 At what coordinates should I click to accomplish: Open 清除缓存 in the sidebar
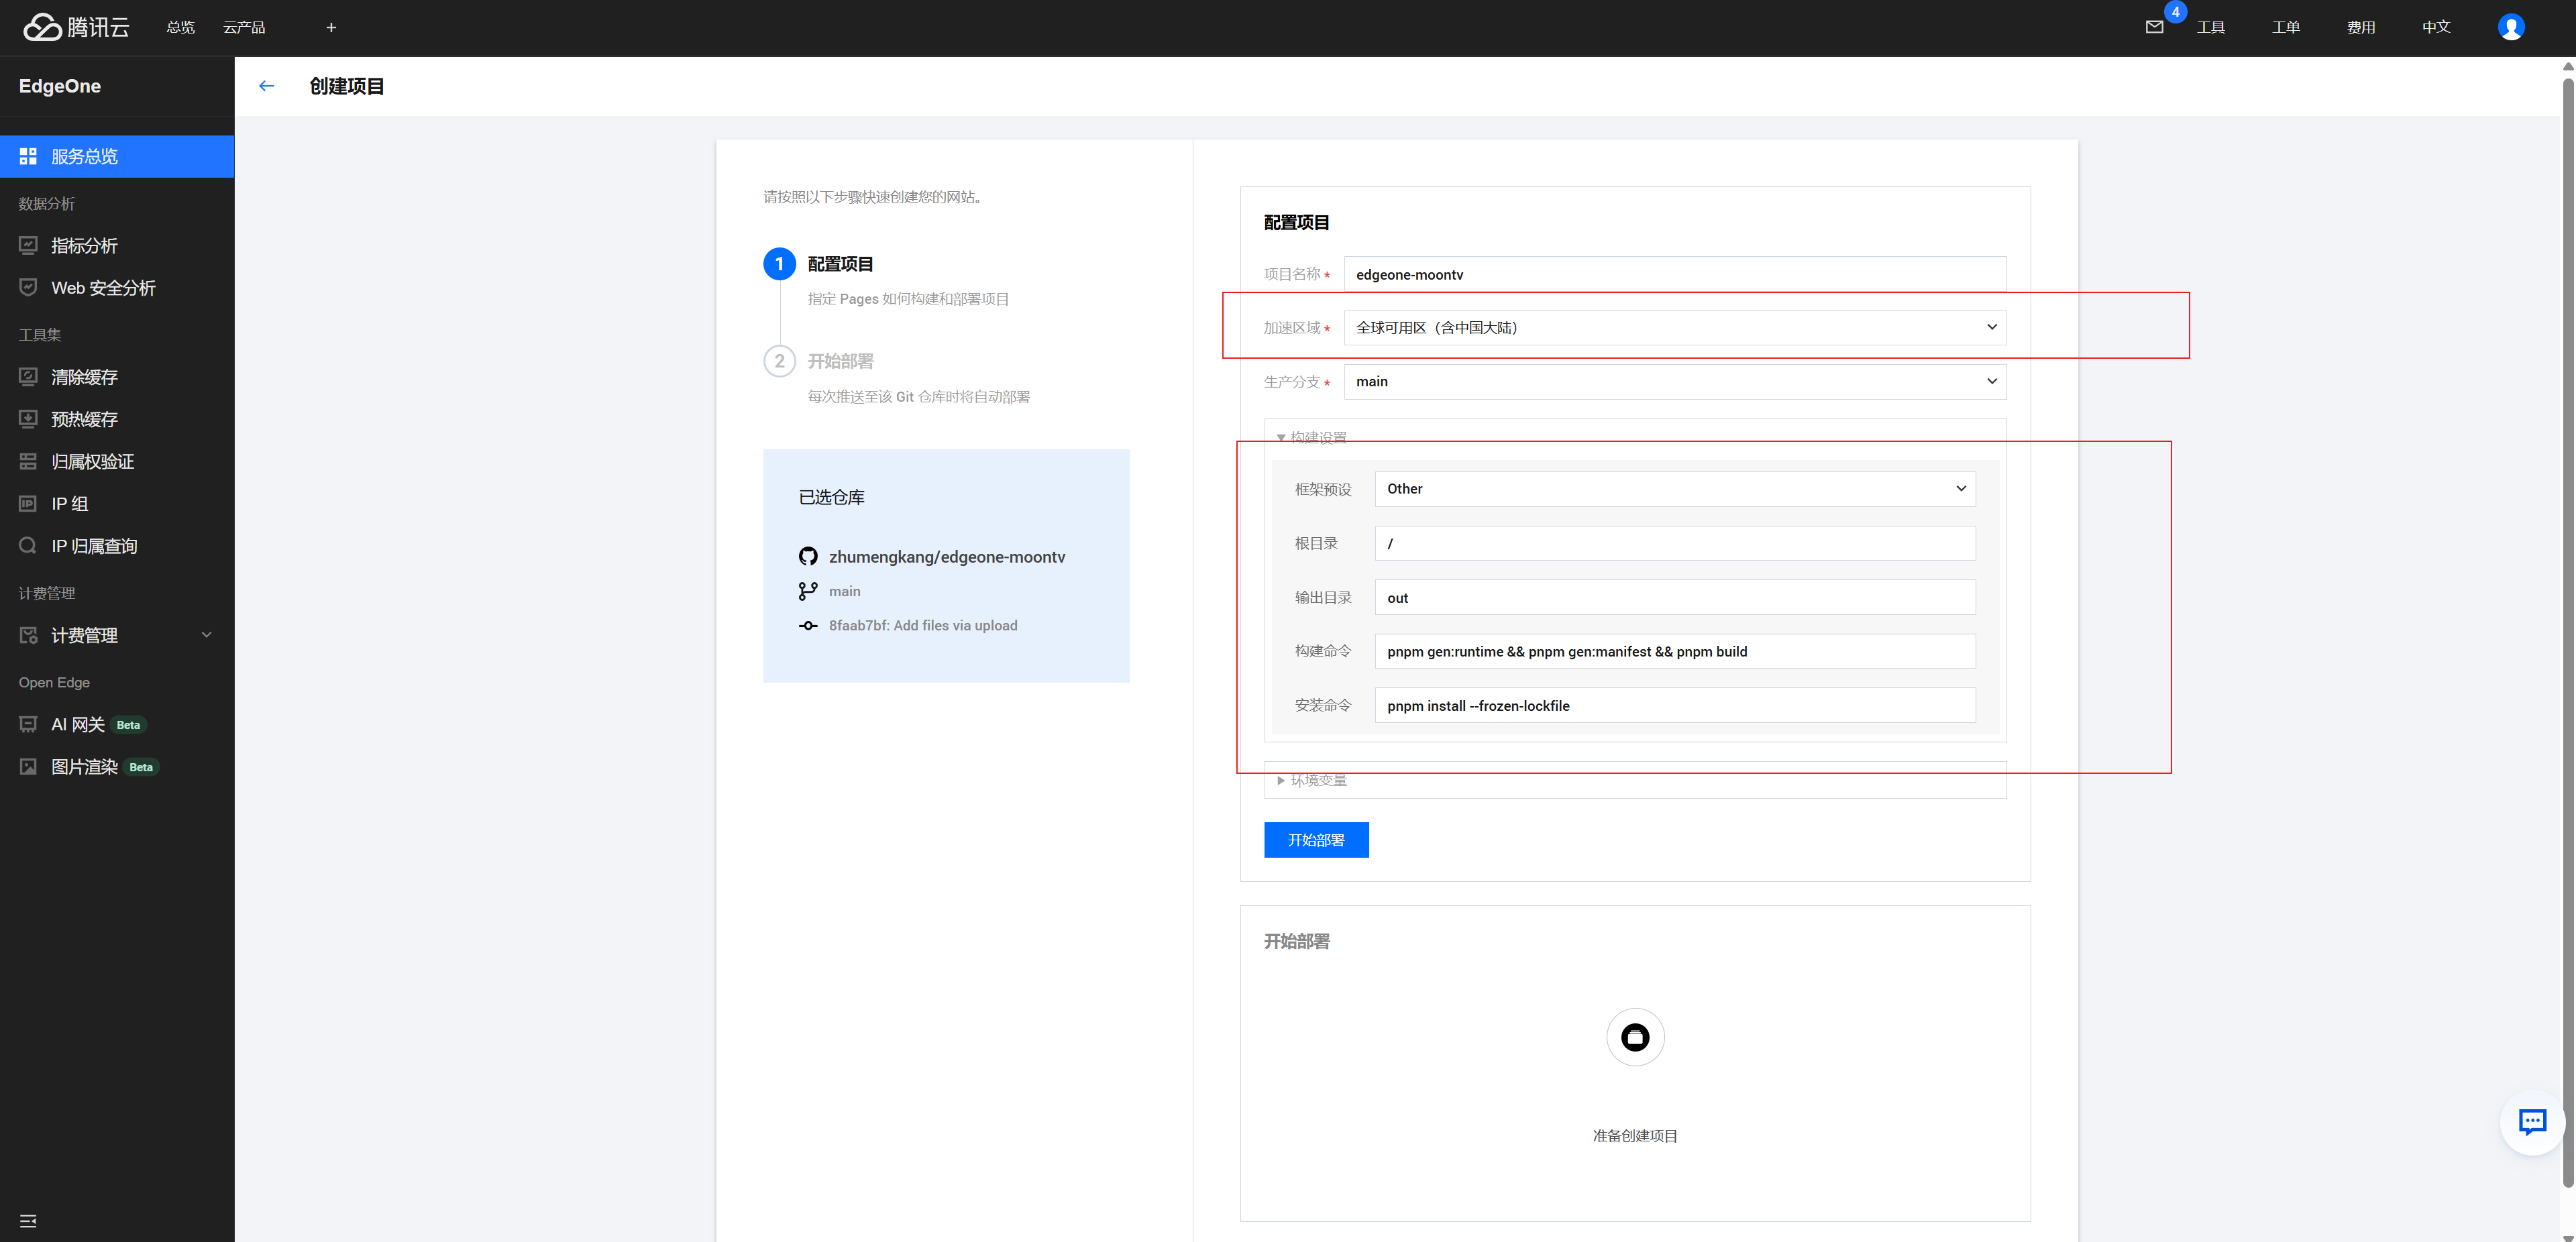coord(84,377)
